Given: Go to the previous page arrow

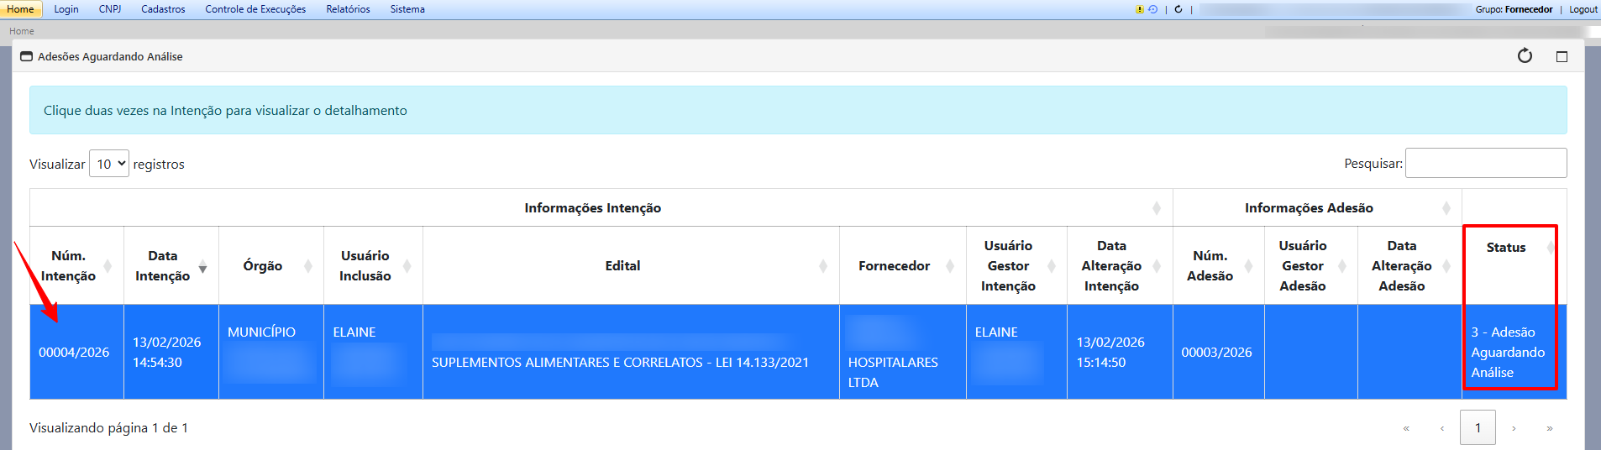Looking at the screenshot, I should click(x=1442, y=428).
